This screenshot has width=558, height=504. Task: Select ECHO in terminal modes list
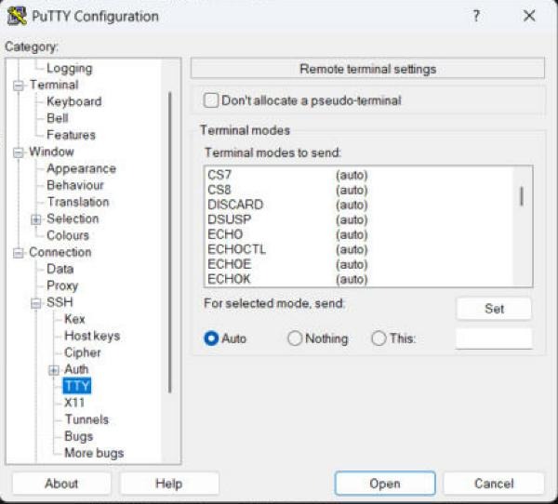coord(359,234)
